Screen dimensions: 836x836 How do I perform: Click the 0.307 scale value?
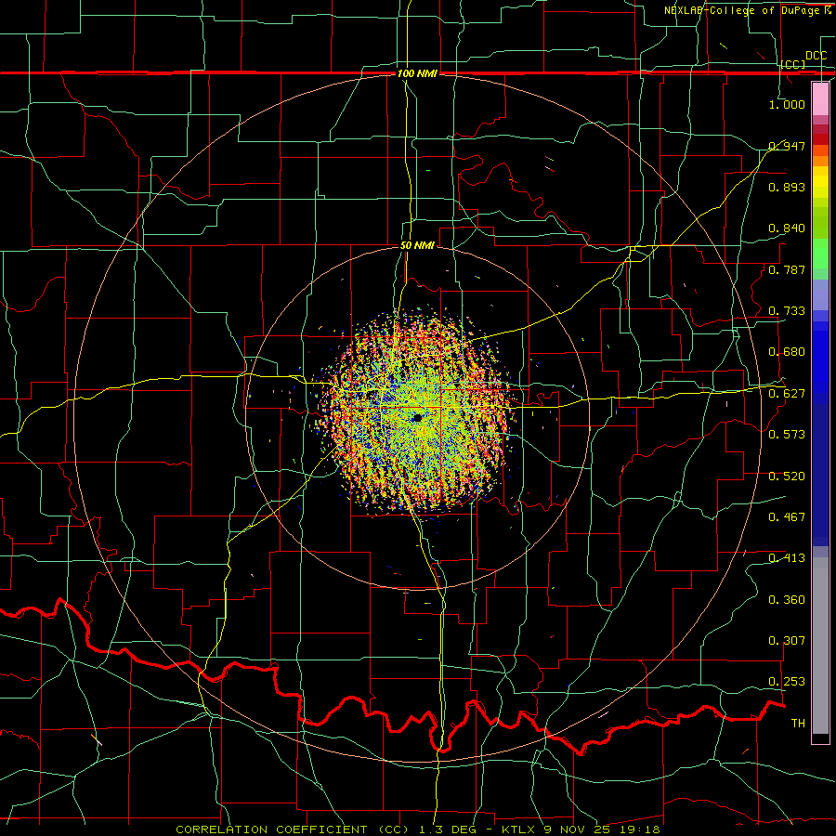click(x=787, y=640)
